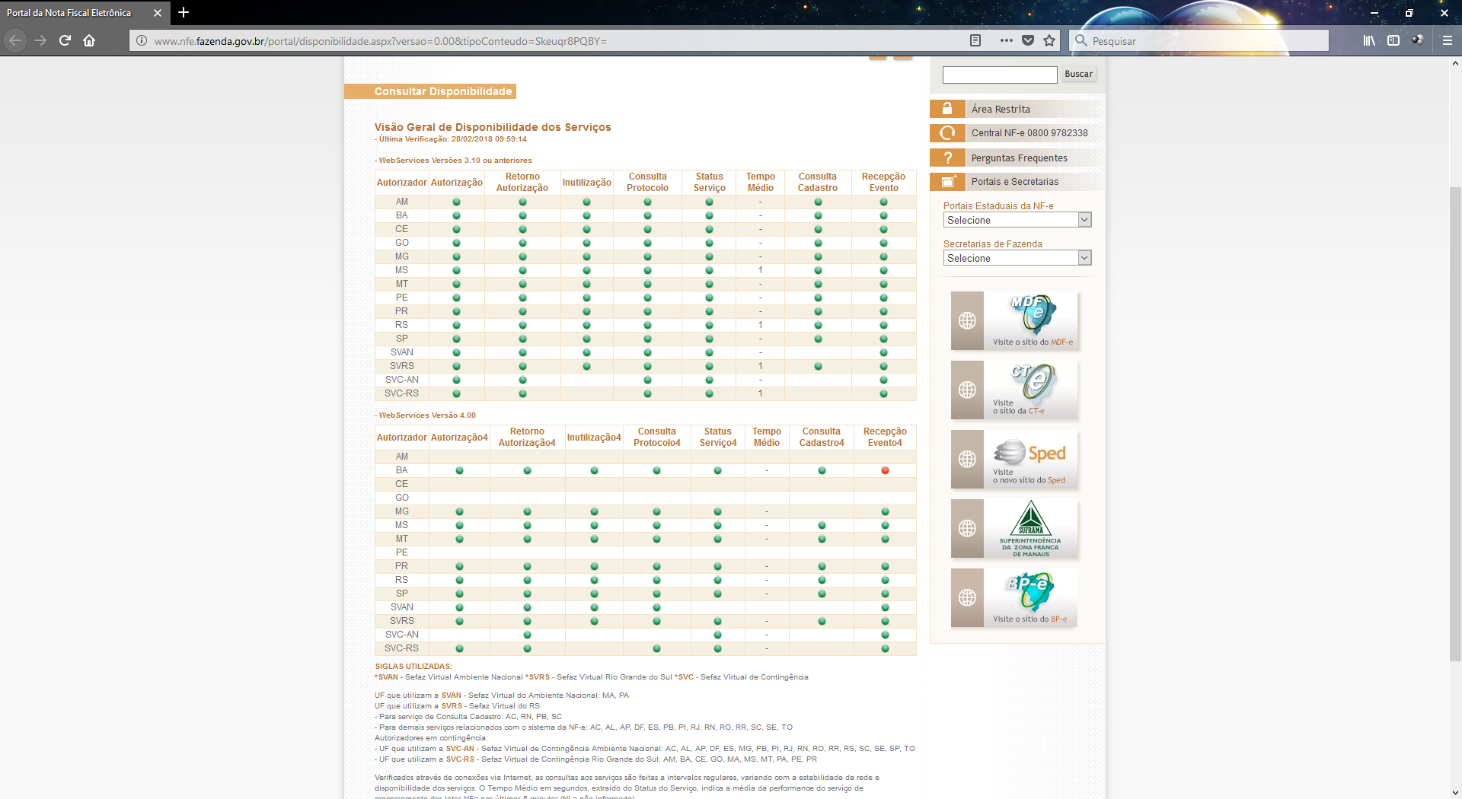Click the headset icon beside Central NF-e
This screenshot has height=799, width=1462.
pos(947,133)
